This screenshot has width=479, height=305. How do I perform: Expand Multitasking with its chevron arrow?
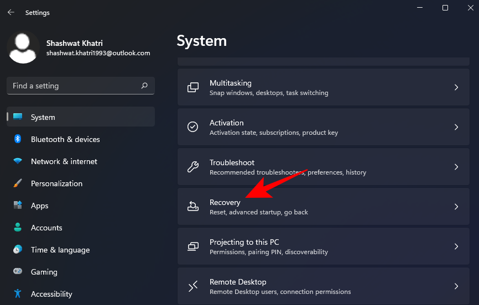pyautogui.click(x=456, y=87)
